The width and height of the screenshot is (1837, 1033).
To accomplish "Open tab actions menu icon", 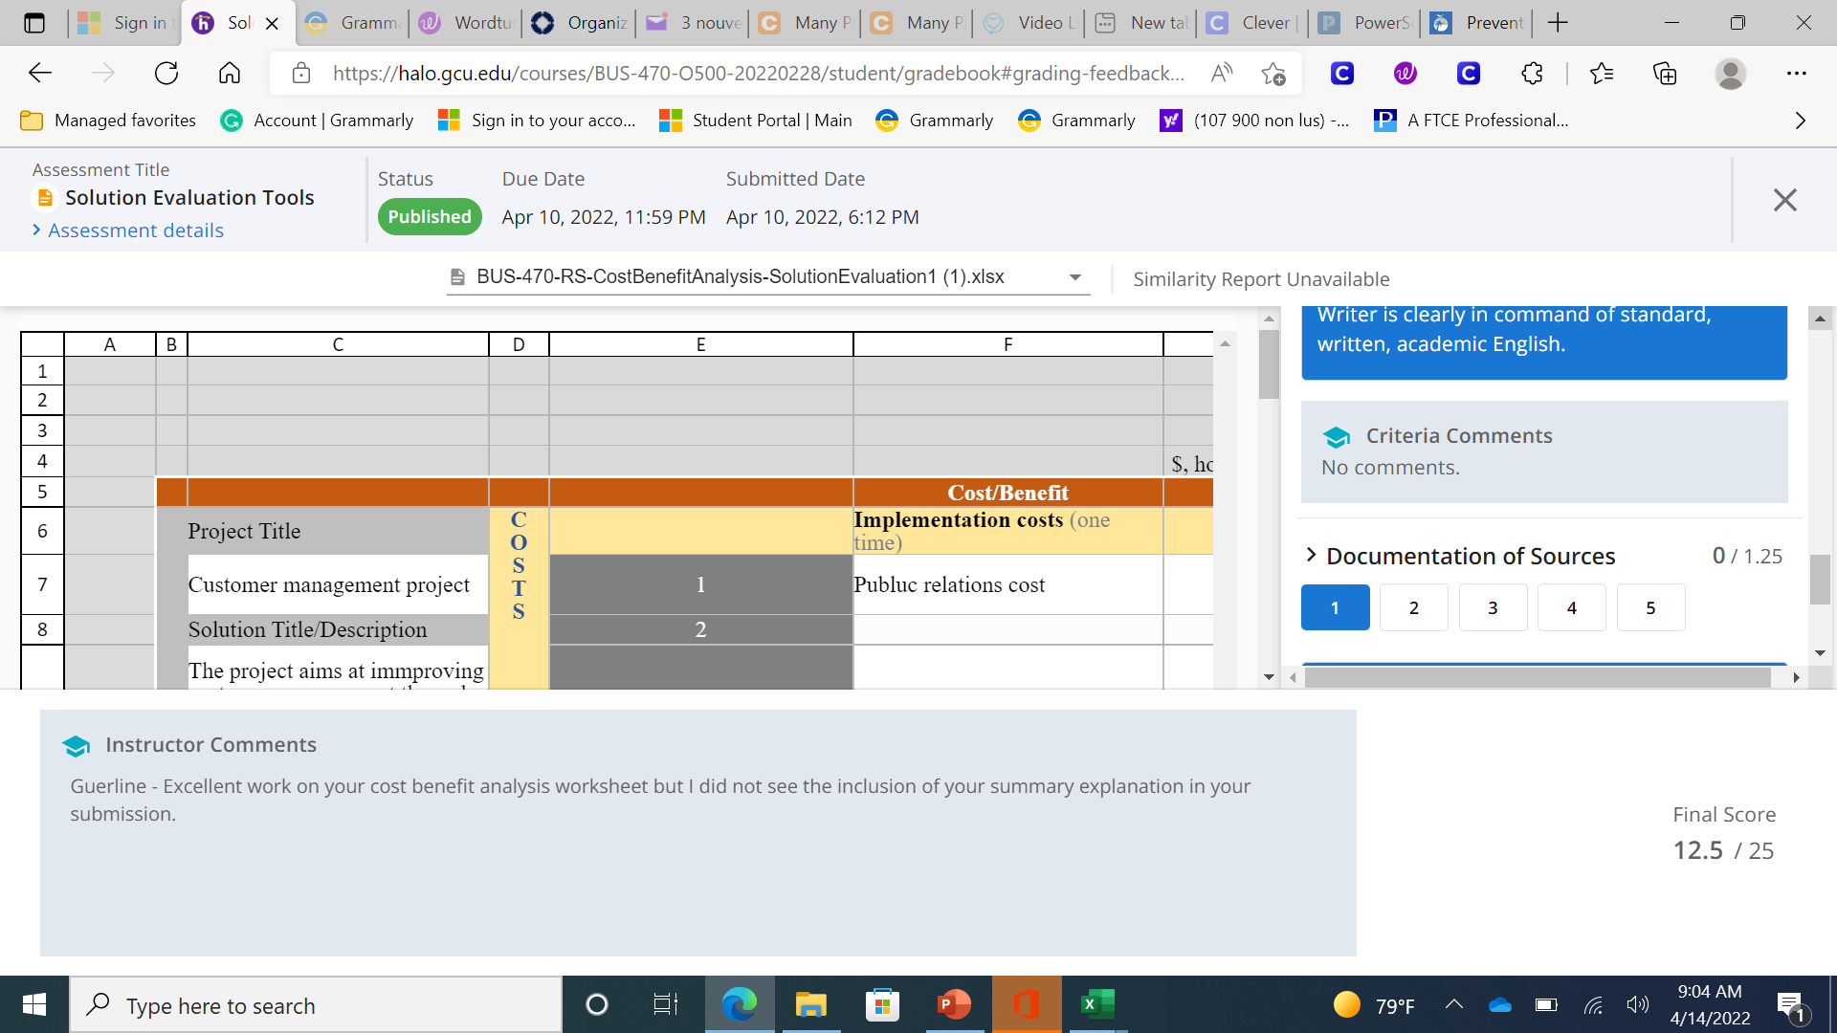I will pyautogui.click(x=34, y=22).
